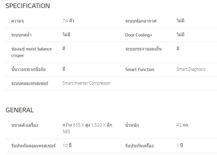Click the ระบบฟอกอากาศ label
The height and width of the screenshot is (155, 217).
[141, 21]
